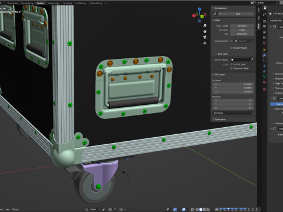Open the View Layer properties tab
This screenshot has width=283, height=212.
point(265,32)
